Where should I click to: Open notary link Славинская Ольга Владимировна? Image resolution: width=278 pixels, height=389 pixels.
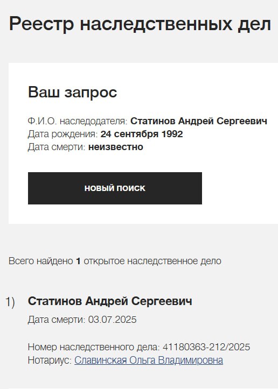pyautogui.click(x=149, y=360)
